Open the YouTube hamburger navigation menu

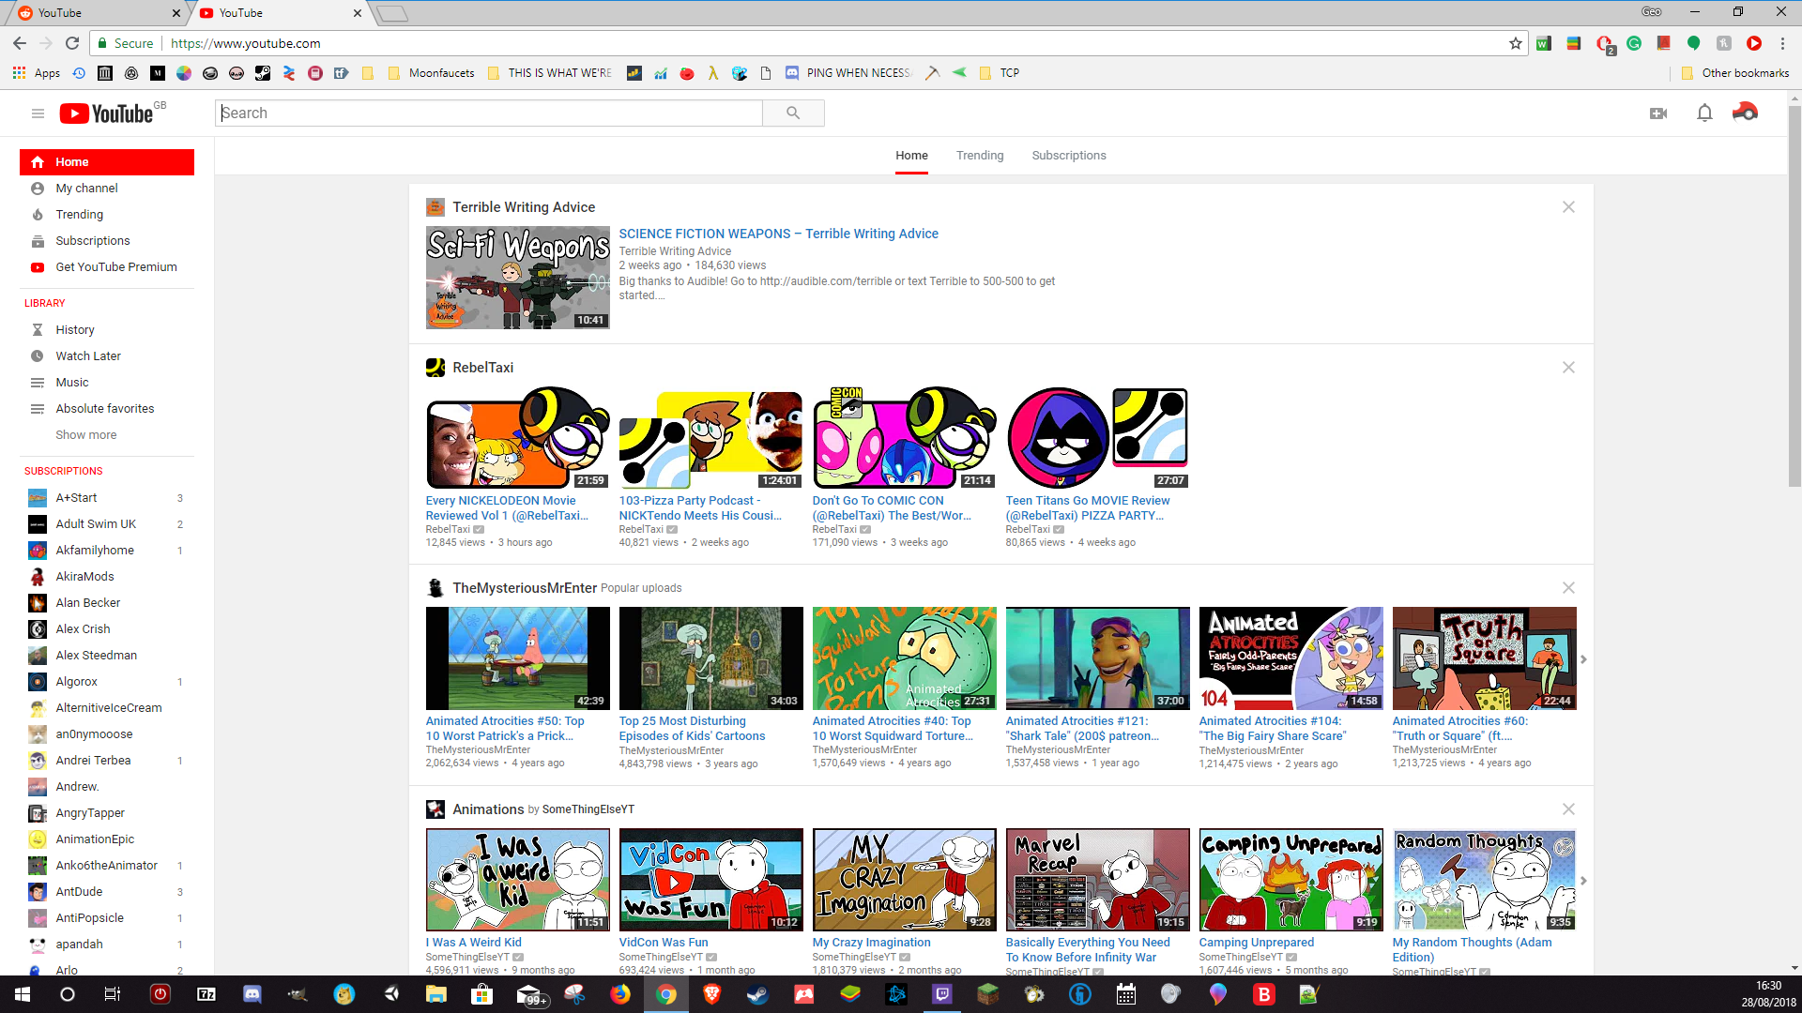[x=38, y=113]
